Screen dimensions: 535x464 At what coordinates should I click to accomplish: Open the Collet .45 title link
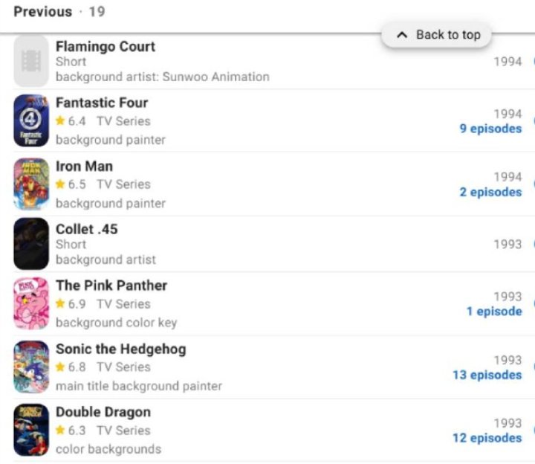[87, 229]
